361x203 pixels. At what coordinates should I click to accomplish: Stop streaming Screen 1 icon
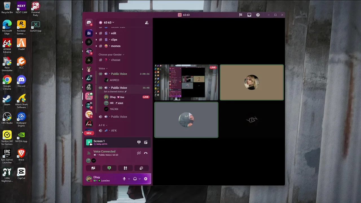point(139,142)
